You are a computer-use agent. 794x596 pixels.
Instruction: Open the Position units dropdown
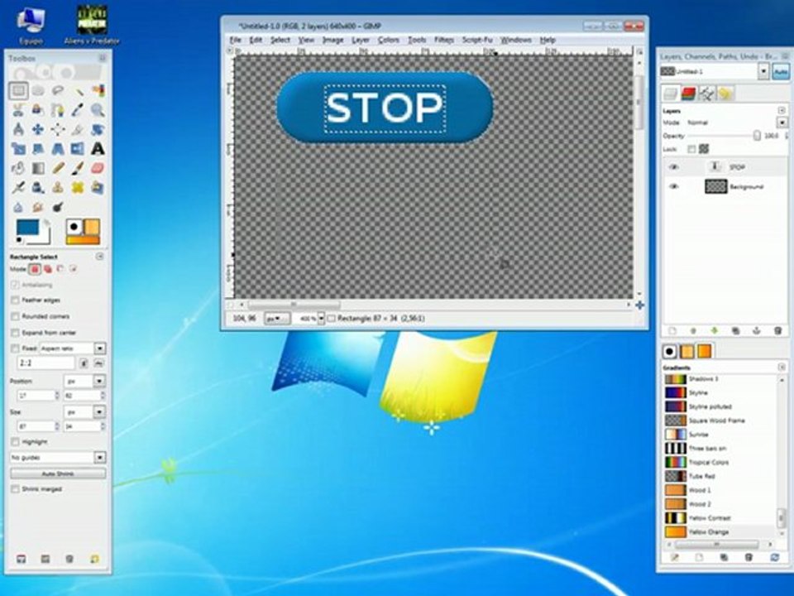99,381
